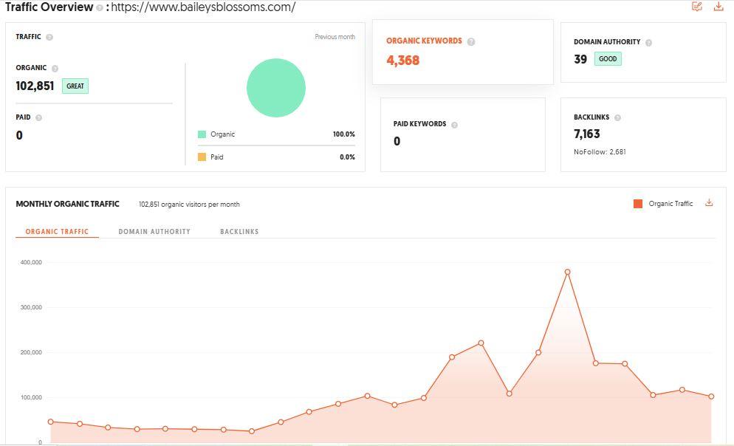Open the BACKLINKS chart tab
Screen dimensions: 734x446
pyautogui.click(x=239, y=231)
